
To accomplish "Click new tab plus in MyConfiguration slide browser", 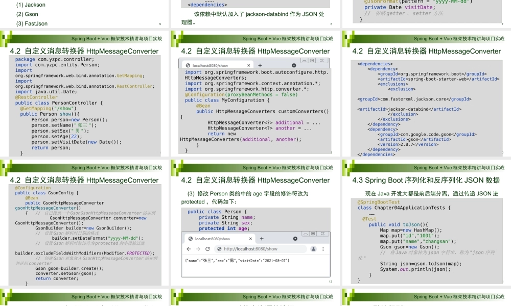I will click(x=260, y=65).
